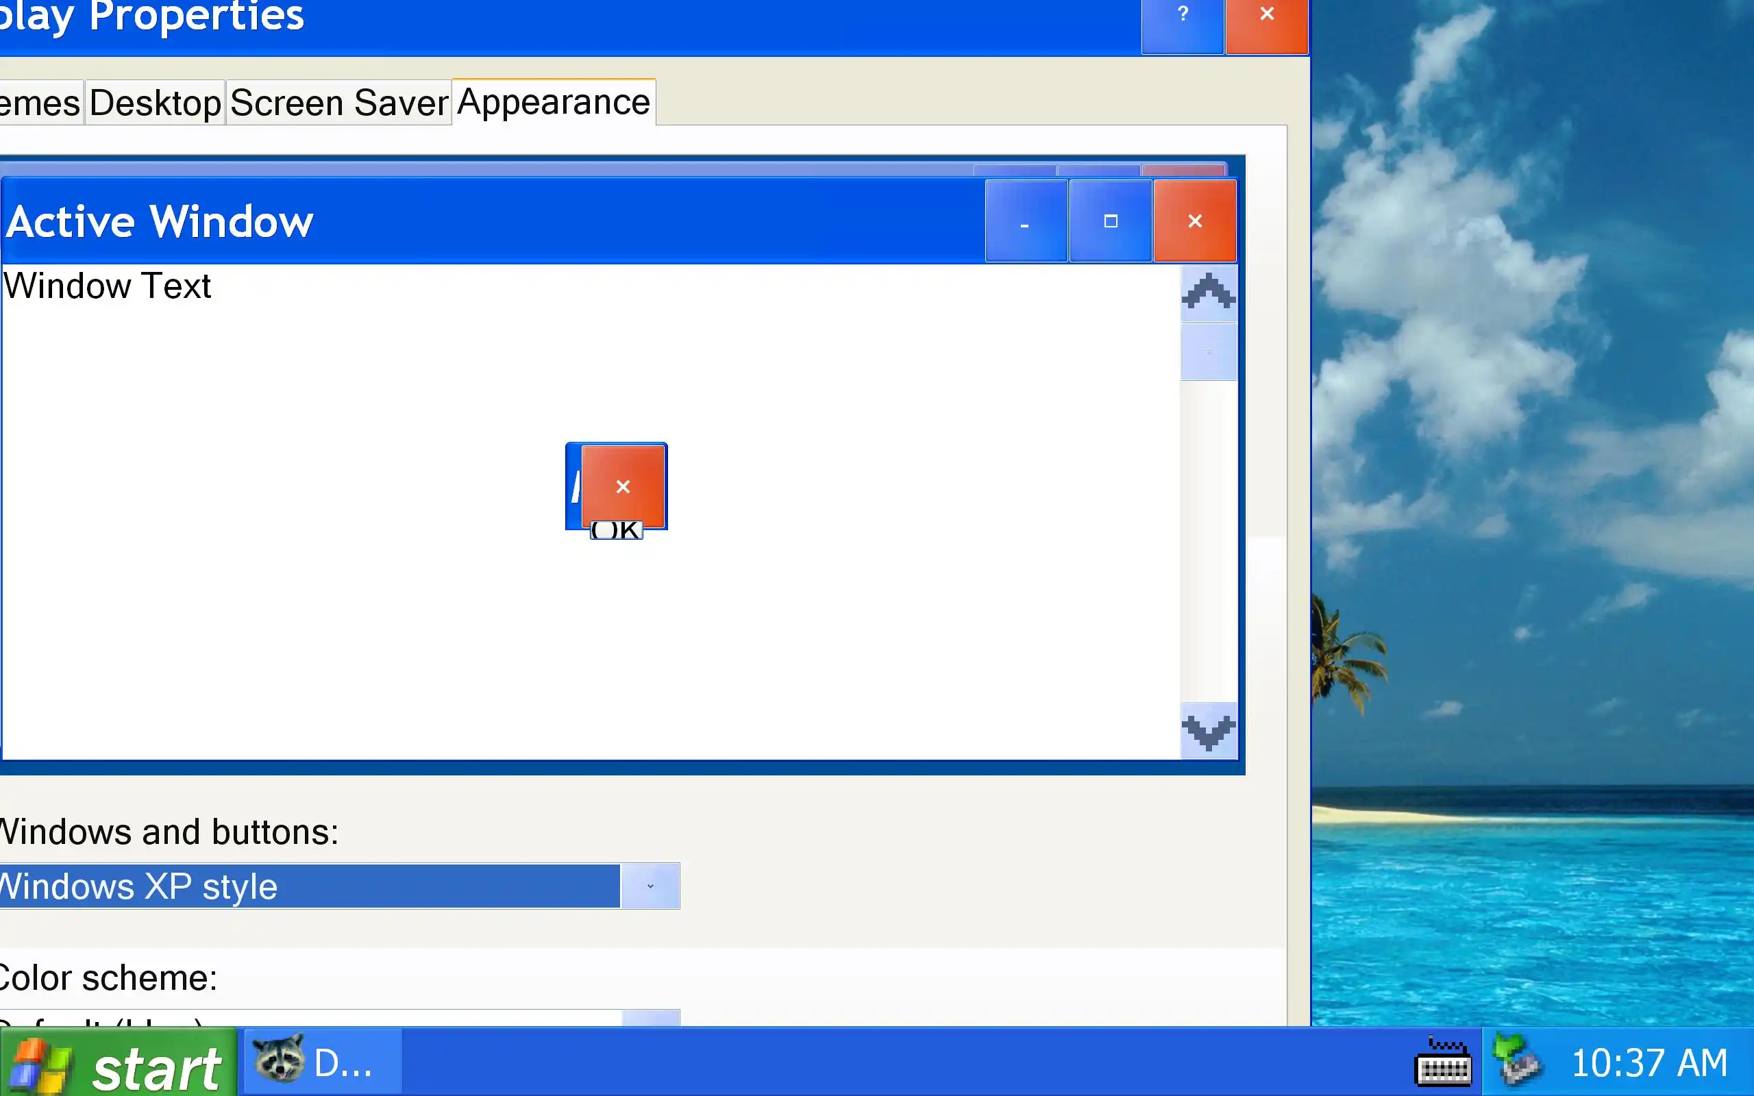The width and height of the screenshot is (1754, 1096).
Task: Open the Desktop tab
Action: 155,103
